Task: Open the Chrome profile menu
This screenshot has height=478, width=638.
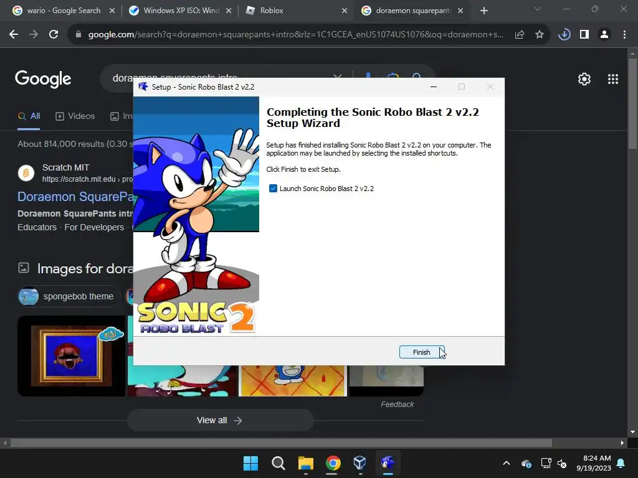Action: coord(604,35)
